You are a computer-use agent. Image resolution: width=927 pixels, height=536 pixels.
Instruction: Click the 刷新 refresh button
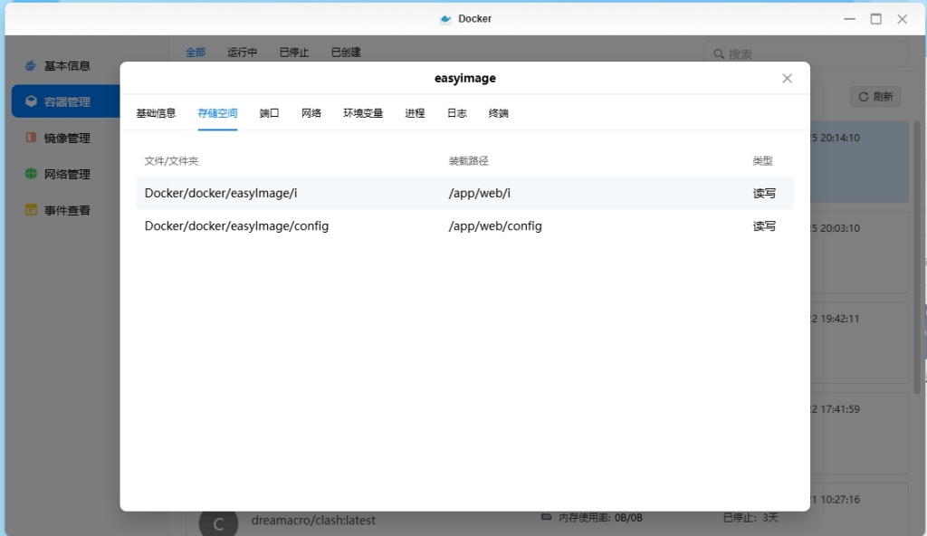[875, 97]
